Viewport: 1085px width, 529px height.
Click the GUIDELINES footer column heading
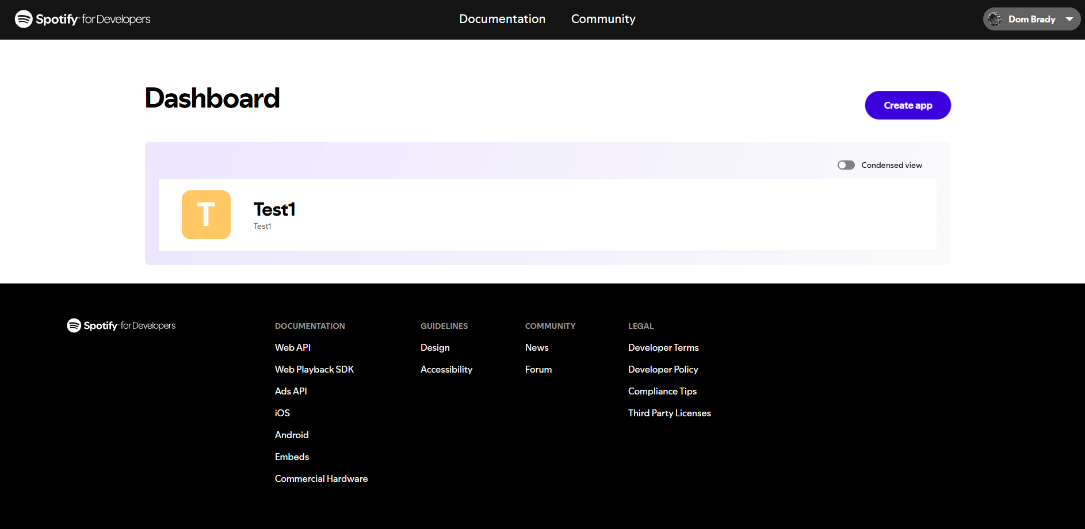point(444,326)
